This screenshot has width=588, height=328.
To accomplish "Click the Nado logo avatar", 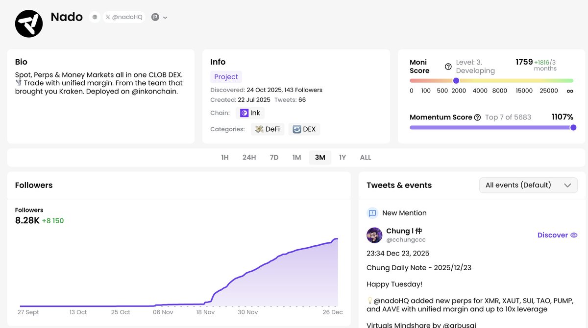I will click(29, 23).
